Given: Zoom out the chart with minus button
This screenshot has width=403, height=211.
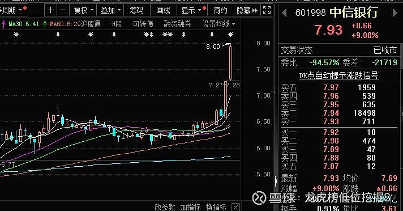Looking at the screenshot, I should (63, 10).
